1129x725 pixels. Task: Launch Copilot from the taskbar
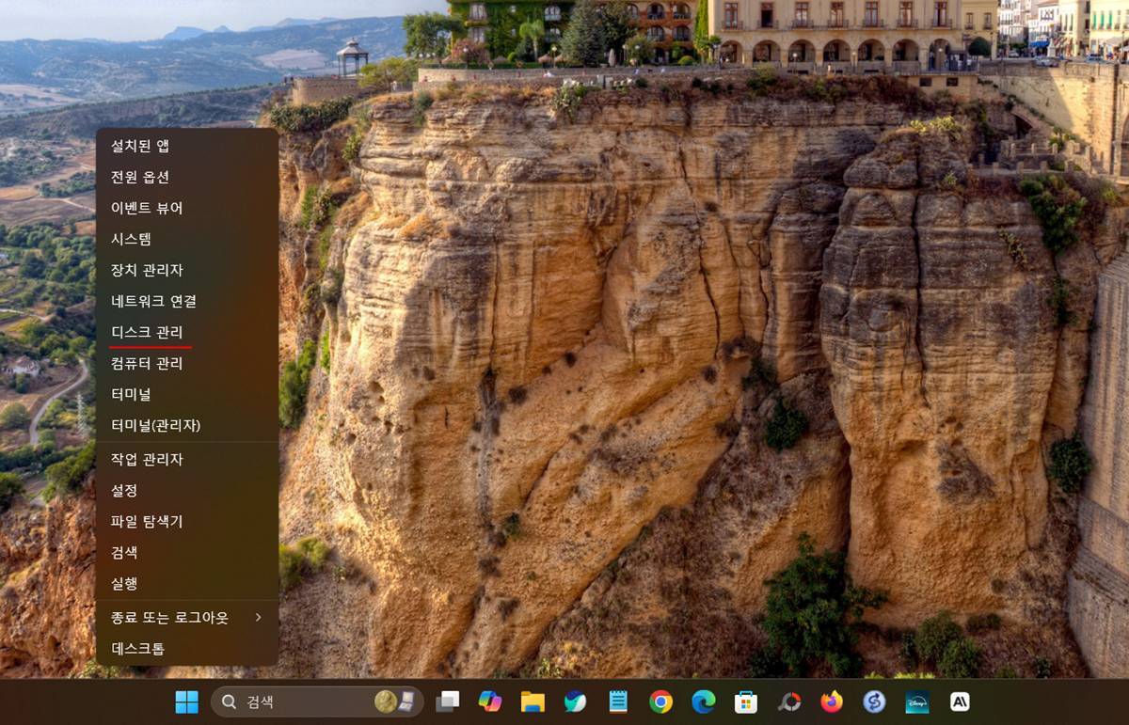click(490, 701)
